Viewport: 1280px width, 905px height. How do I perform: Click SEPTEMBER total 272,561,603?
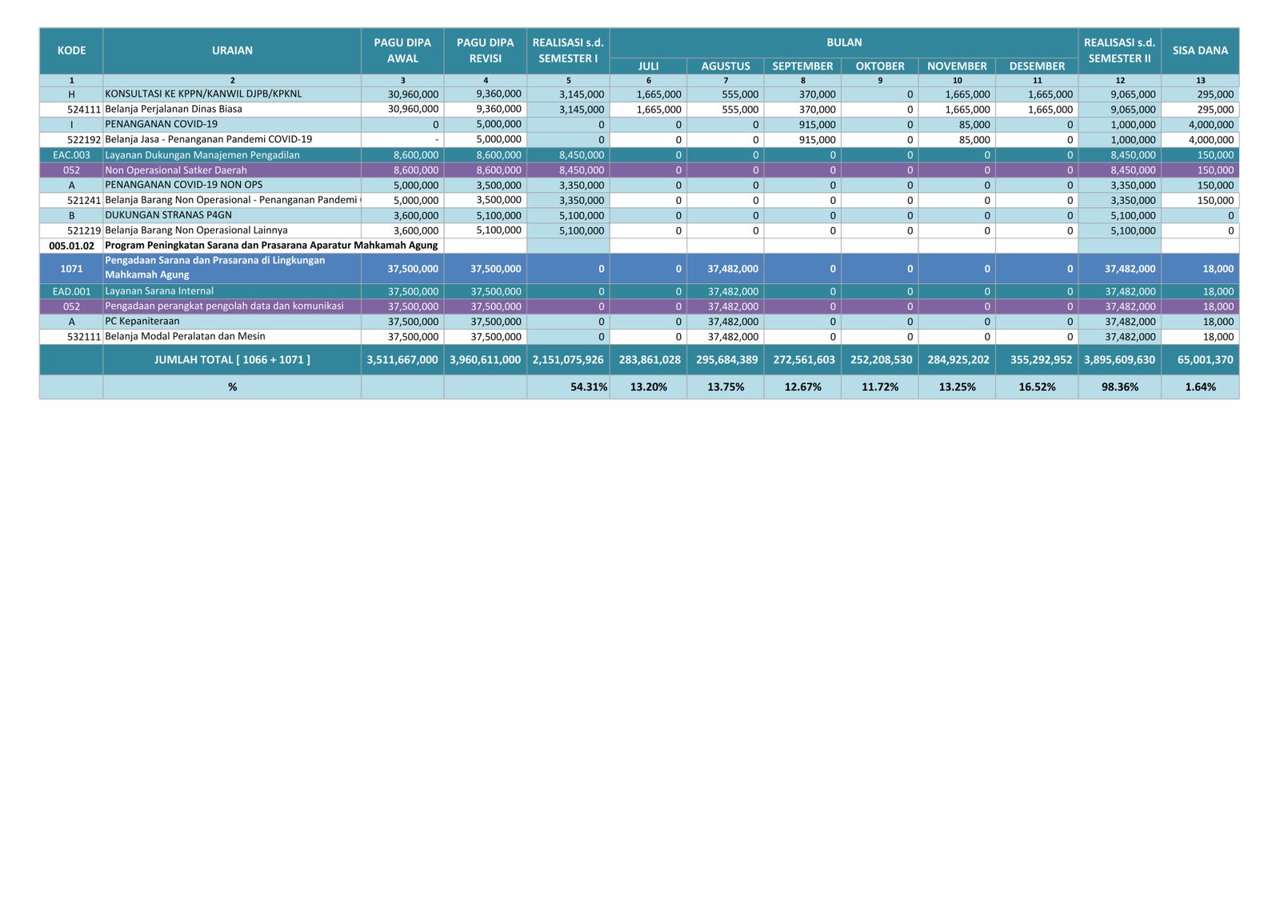802,360
